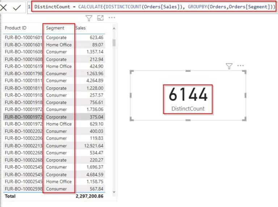
Task: Select Consumer segment in 12,921.64 row
Action: pos(56,146)
